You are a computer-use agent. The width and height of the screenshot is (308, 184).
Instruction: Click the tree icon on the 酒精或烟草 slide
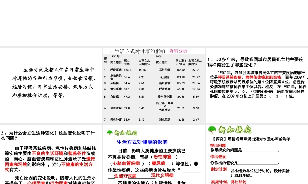[212, 130]
